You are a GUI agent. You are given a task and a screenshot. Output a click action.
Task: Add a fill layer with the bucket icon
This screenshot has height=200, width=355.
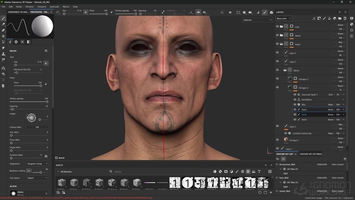pyautogui.click(x=329, y=18)
